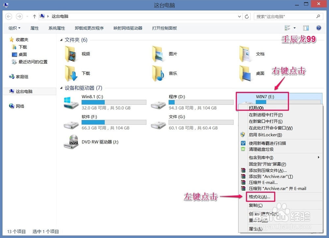329x238 pixels.
Task: Choose 启用 BitLocker(B)
Action: [266, 135]
